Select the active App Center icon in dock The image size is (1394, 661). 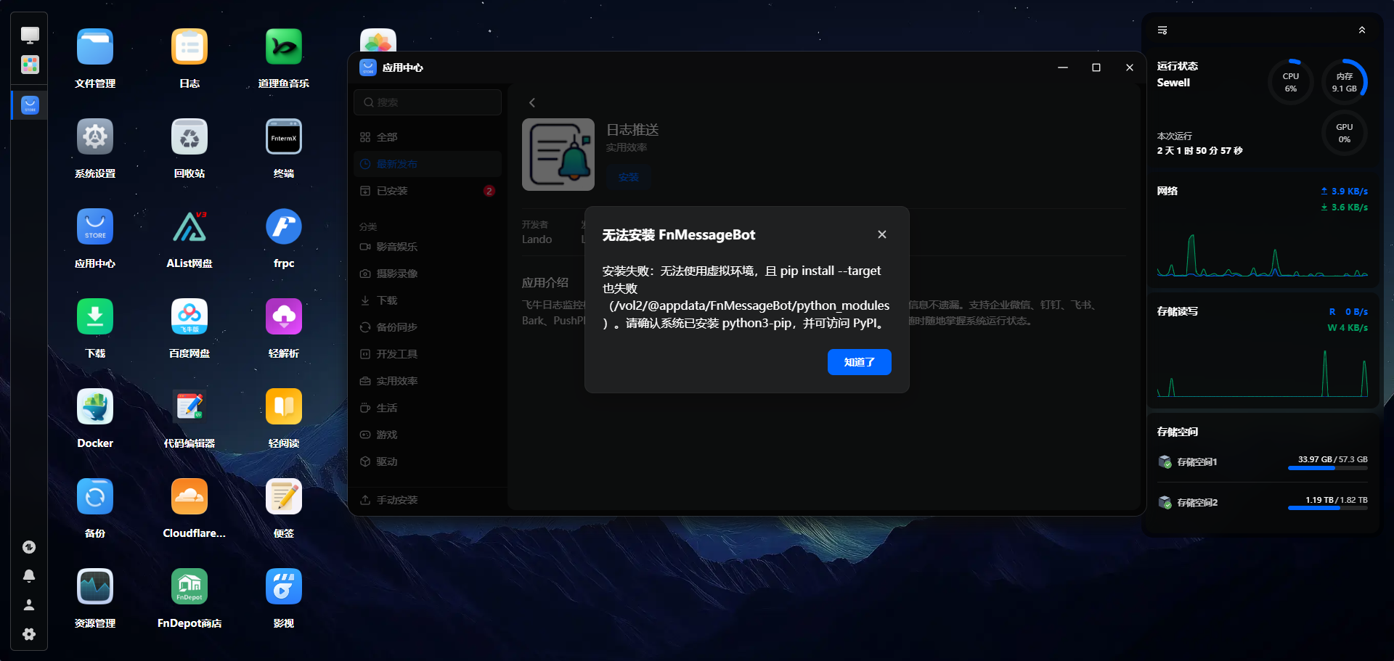[x=30, y=105]
